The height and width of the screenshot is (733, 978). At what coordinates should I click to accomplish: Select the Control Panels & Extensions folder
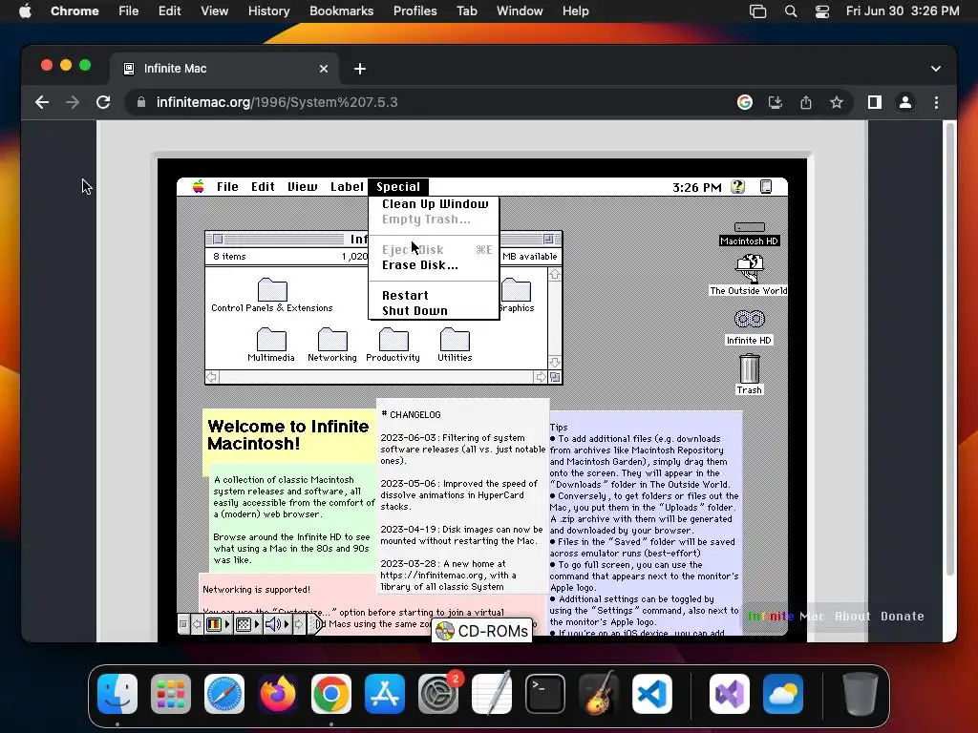[x=272, y=290]
